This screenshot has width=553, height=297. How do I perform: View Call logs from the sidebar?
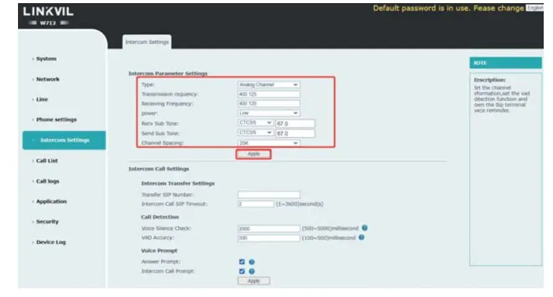pyautogui.click(x=48, y=181)
